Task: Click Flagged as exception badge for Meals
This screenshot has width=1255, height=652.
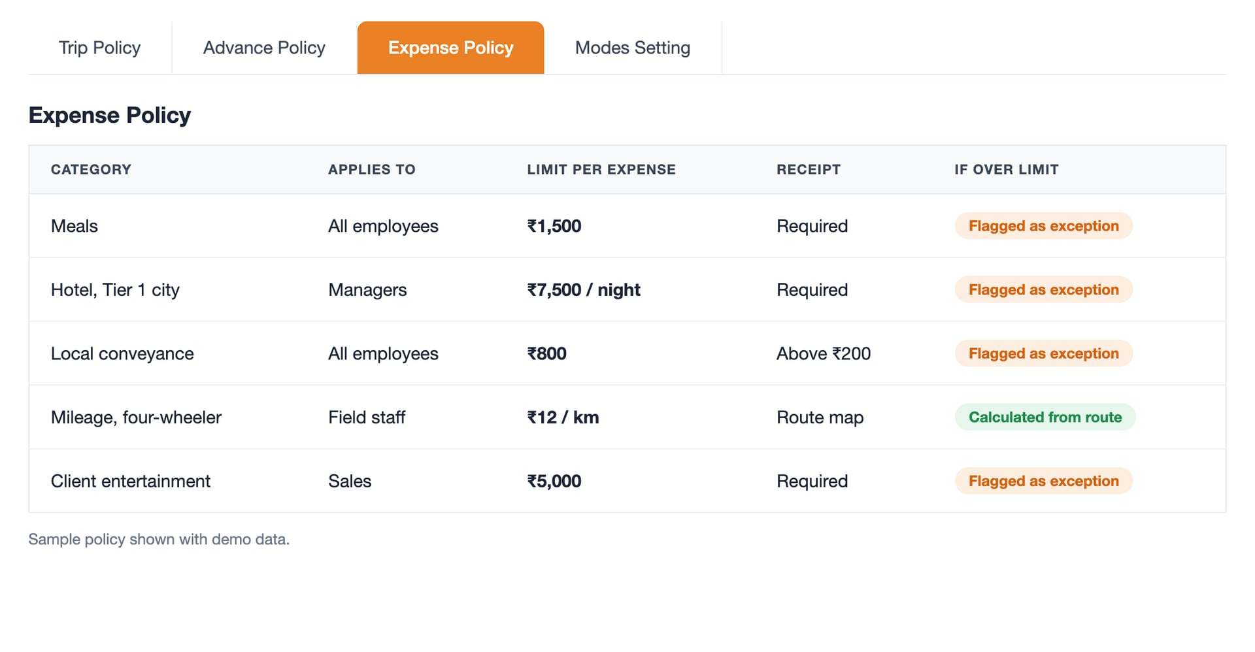Action: pyautogui.click(x=1043, y=226)
